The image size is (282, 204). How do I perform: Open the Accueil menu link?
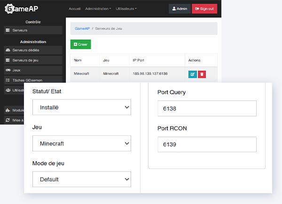click(75, 8)
